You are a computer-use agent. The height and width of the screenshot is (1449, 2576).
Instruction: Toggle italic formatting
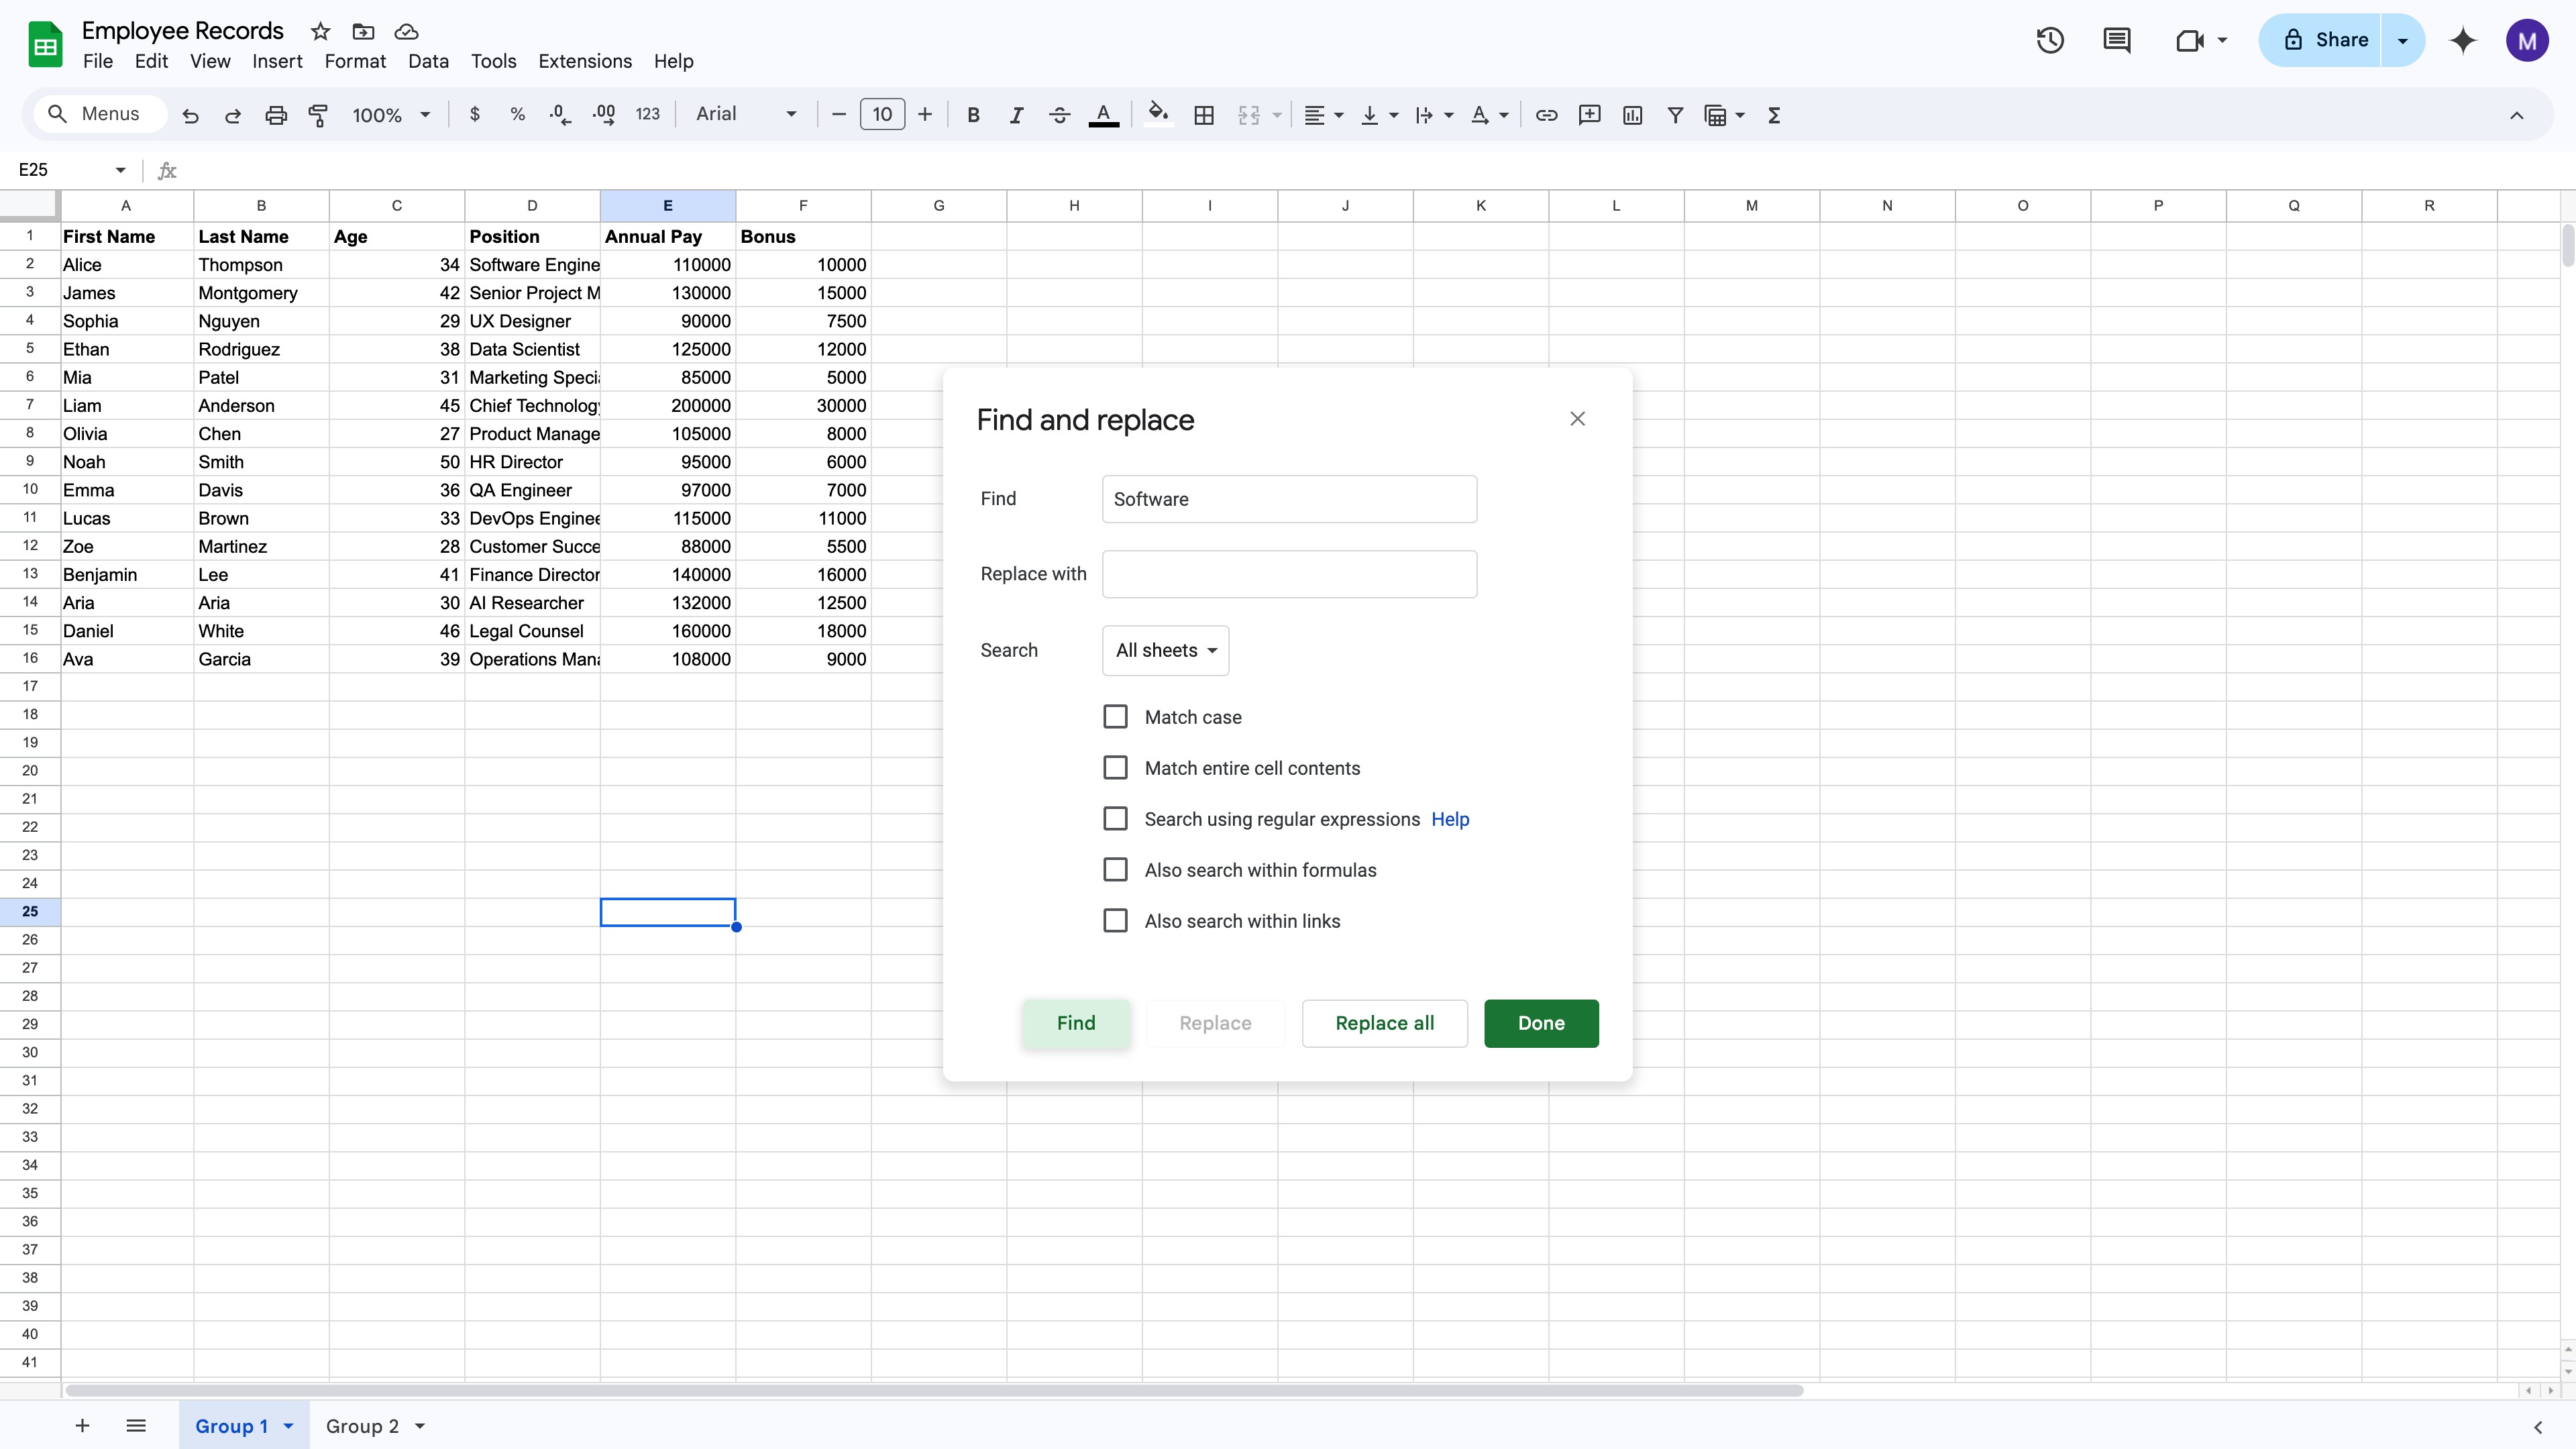pyautogui.click(x=1016, y=115)
